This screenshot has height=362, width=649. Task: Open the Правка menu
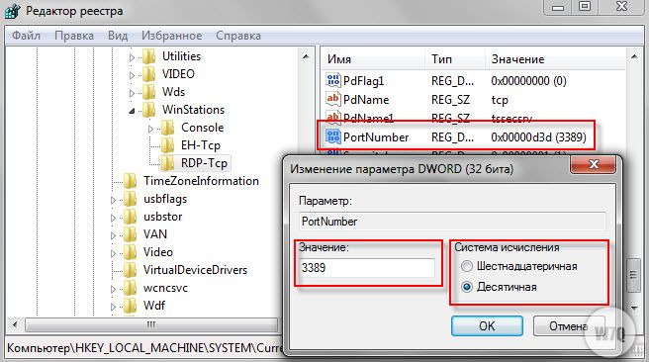point(74,36)
